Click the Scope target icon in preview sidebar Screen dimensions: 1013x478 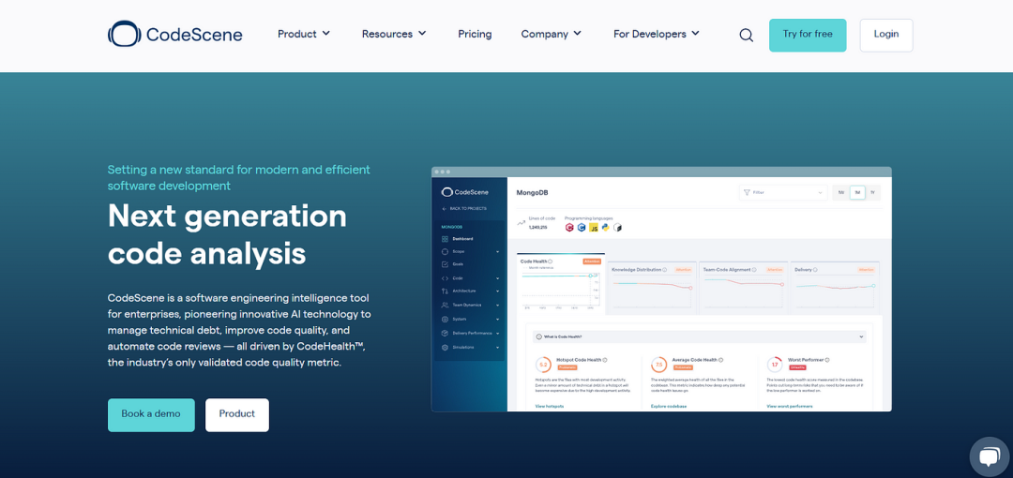click(x=445, y=251)
